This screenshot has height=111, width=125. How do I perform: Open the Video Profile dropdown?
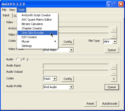point(71,50)
